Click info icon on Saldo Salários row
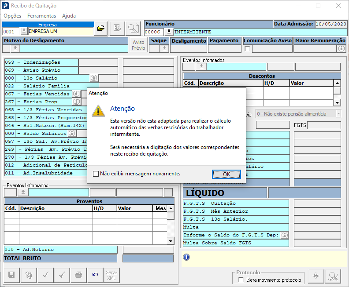The width and height of the screenshot is (349, 287). click(72, 133)
